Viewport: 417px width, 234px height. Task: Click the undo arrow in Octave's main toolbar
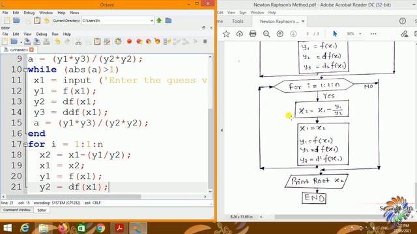46,20
